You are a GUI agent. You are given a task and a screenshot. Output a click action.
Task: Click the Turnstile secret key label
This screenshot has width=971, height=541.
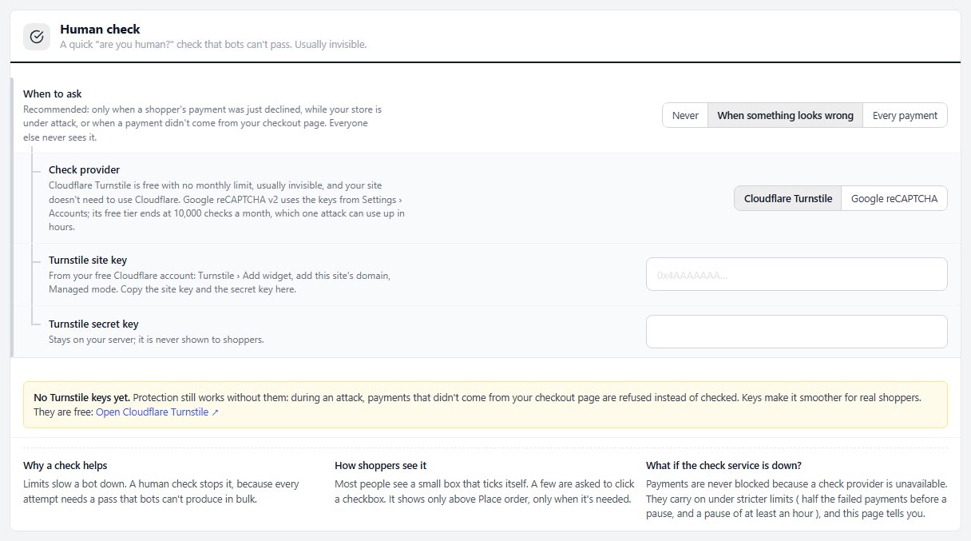[x=93, y=324]
